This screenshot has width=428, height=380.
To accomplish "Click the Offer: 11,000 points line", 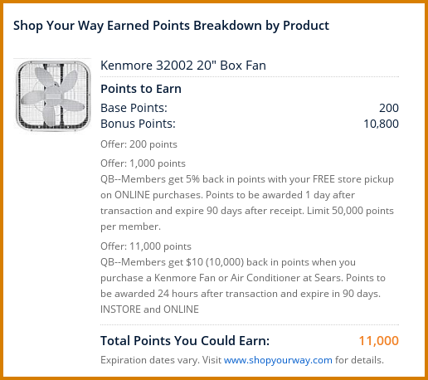I will [x=146, y=246].
